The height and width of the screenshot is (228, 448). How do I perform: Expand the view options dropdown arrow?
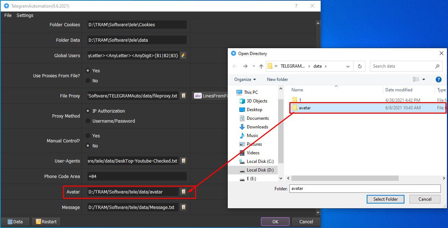(424, 79)
